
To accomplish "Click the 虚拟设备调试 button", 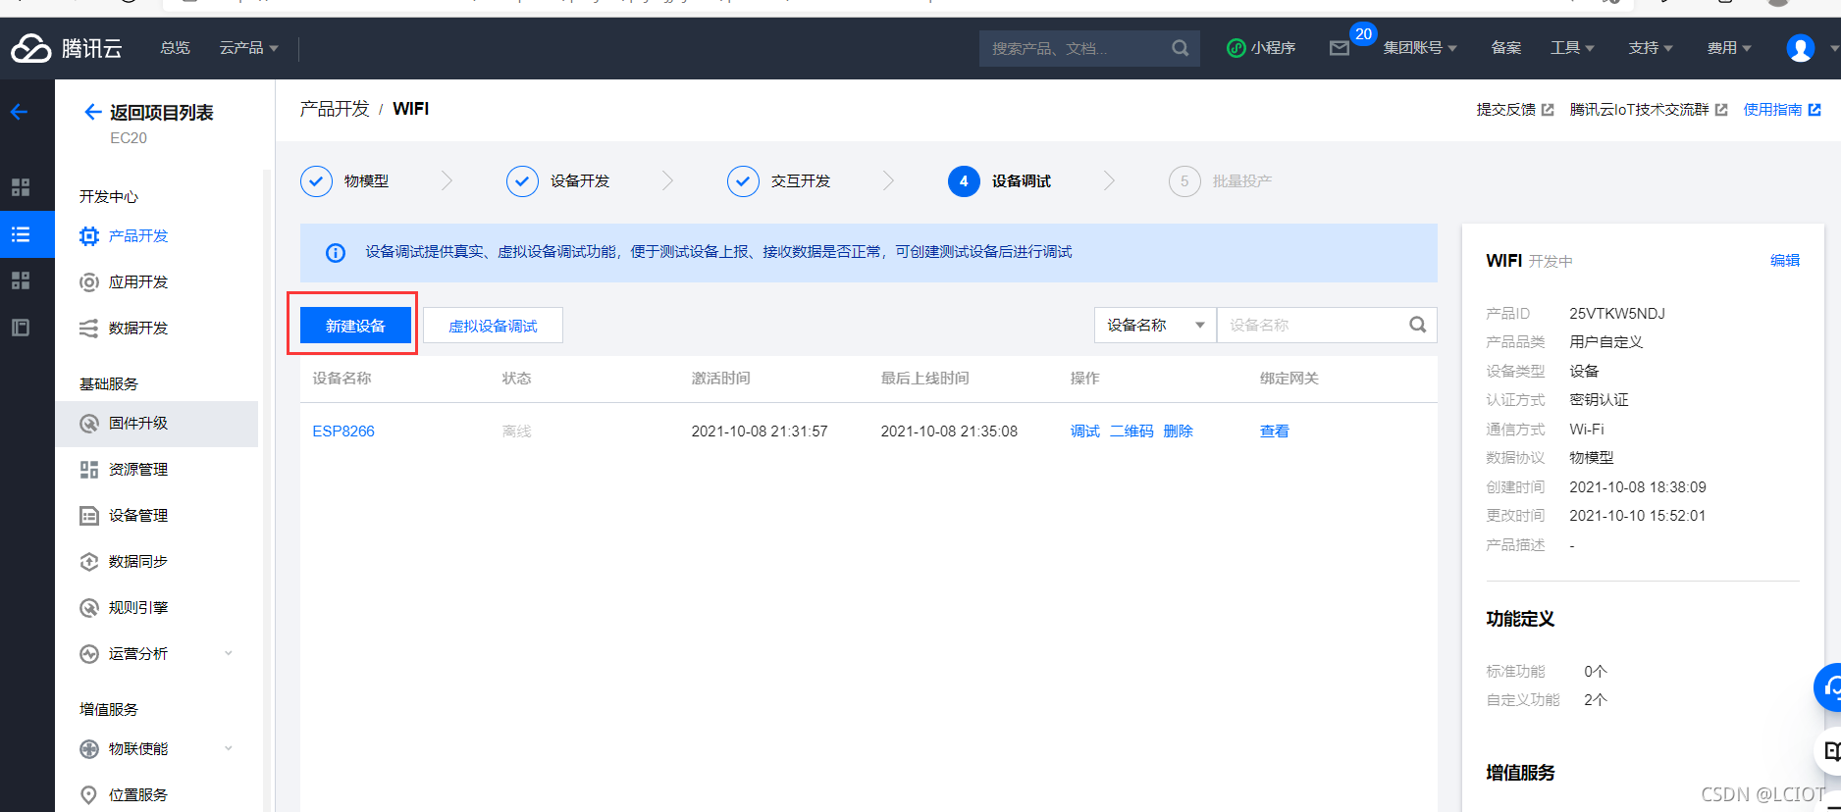I will [x=493, y=326].
